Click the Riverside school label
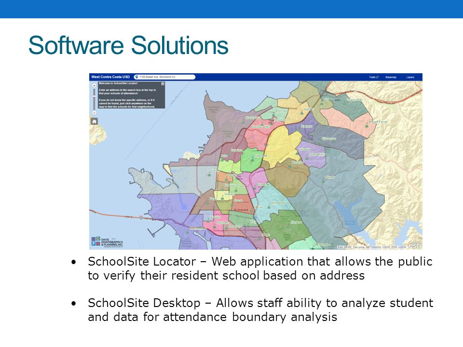Screen dimensions: 463x347 (x=263, y=185)
